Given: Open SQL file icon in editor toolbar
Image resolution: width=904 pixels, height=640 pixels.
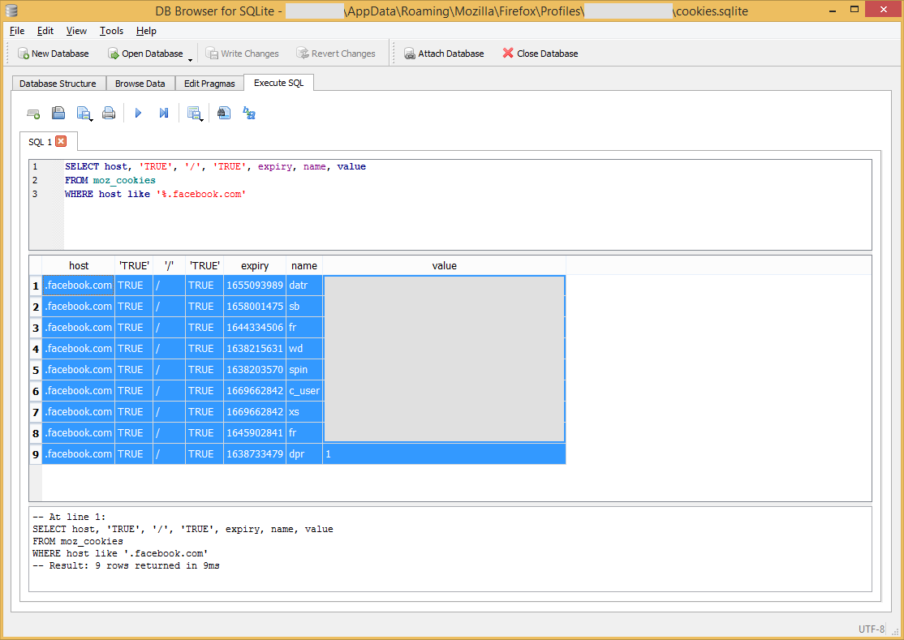Looking at the screenshot, I should (58, 113).
